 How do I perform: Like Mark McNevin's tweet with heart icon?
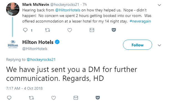click(x=70, y=30)
